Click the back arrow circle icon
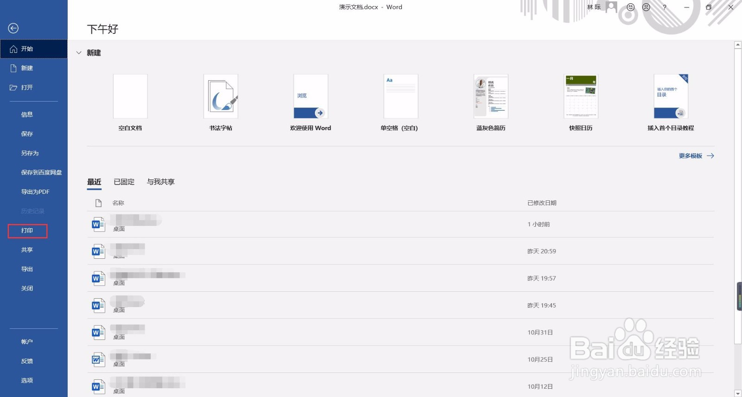This screenshot has width=742, height=397. [x=13, y=28]
